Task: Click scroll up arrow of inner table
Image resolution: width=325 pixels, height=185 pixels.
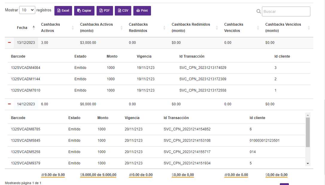Action: tap(308, 115)
